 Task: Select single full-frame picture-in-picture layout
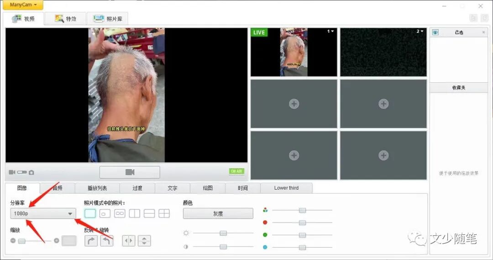click(x=90, y=213)
